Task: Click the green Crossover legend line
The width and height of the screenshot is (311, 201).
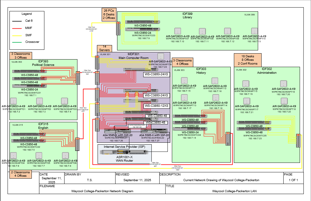Action: (17, 42)
